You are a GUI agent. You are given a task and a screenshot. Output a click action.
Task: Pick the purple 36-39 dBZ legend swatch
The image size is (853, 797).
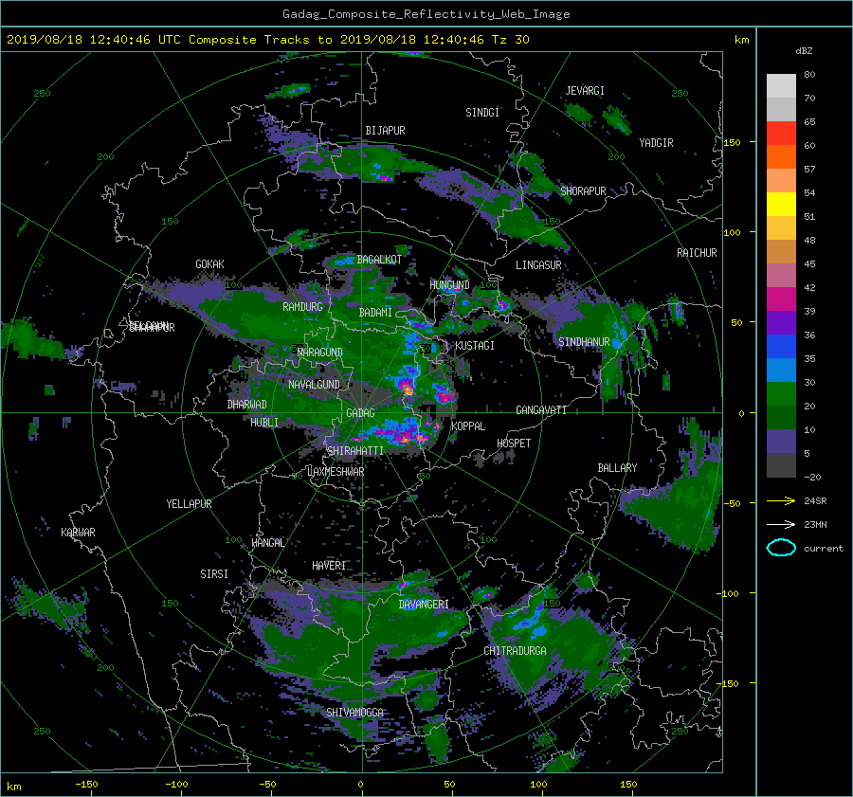point(781,323)
